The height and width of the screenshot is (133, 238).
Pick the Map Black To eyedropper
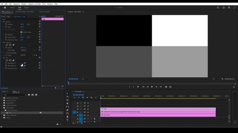25,63
